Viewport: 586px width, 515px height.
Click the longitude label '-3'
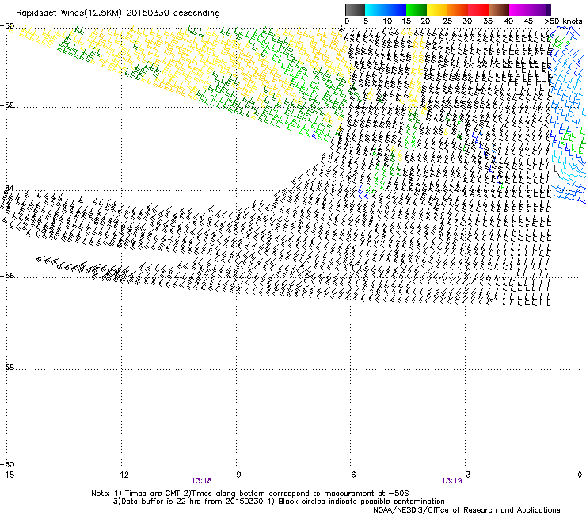[x=465, y=475]
